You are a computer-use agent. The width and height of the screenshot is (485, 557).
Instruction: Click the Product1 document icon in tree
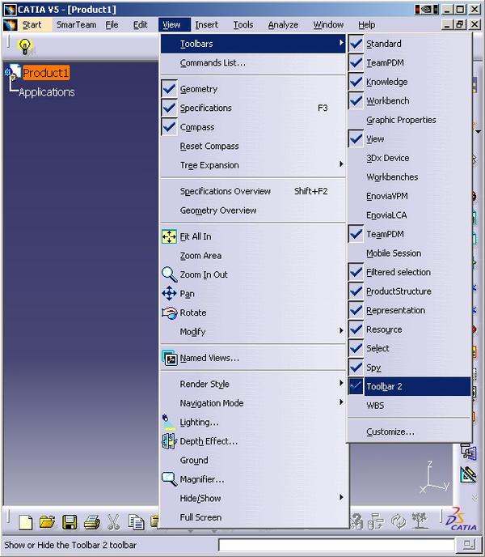pyautogui.click(x=14, y=72)
